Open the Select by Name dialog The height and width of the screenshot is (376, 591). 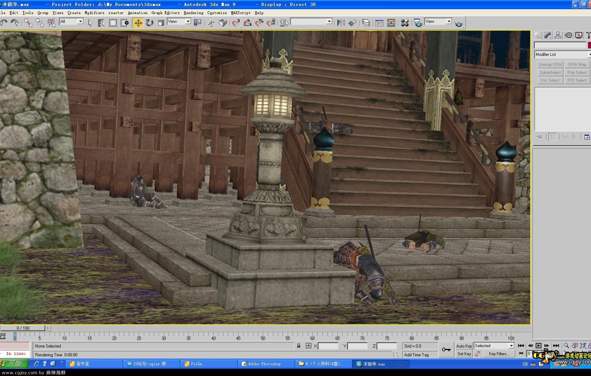(101, 23)
